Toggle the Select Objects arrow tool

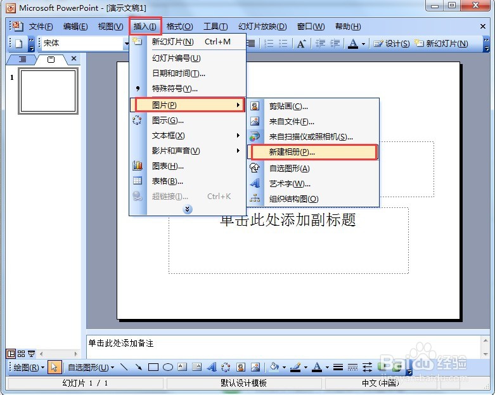55,367
